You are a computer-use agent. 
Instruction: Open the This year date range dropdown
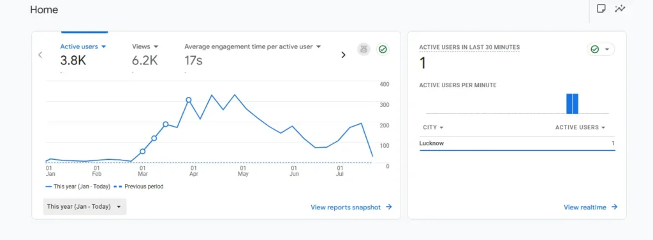(x=85, y=207)
